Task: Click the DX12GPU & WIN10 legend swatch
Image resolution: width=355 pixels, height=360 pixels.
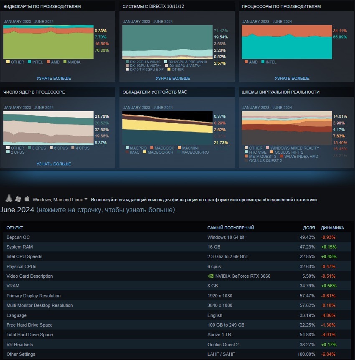Action: [x=127, y=62]
